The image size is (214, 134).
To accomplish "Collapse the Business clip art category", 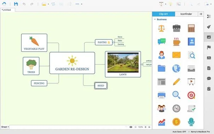I will [155, 19].
